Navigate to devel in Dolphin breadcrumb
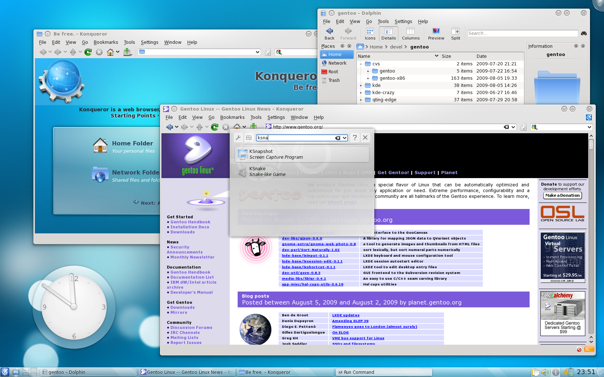 pos(396,47)
